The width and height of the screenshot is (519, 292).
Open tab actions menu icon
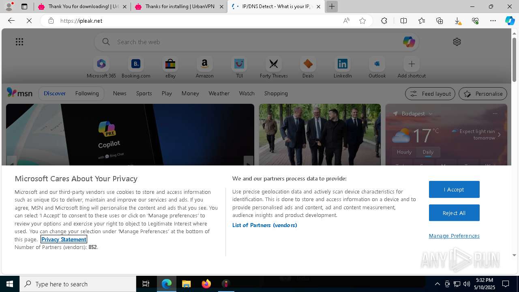point(24,6)
